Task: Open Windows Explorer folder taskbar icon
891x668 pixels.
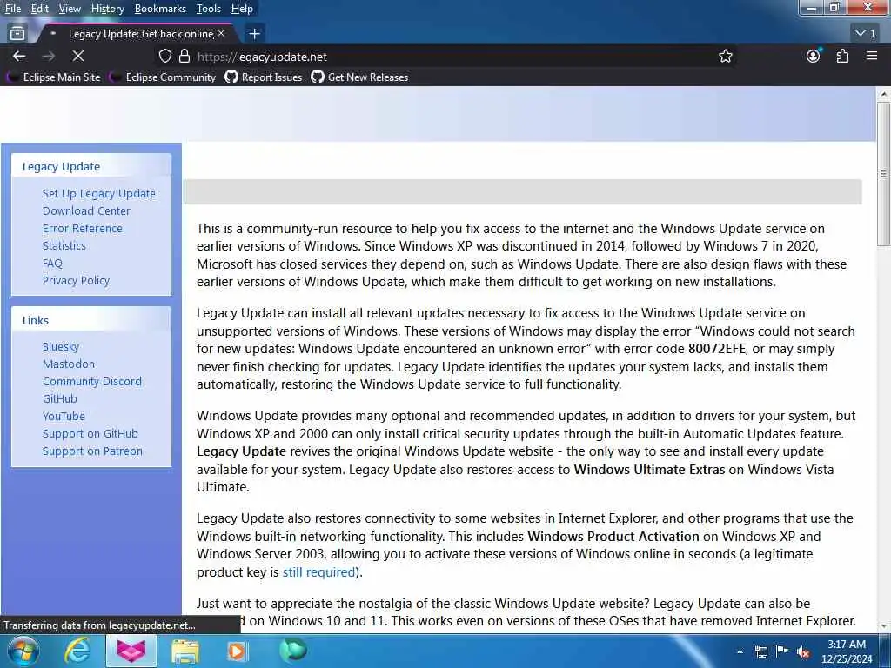Action: [185, 651]
